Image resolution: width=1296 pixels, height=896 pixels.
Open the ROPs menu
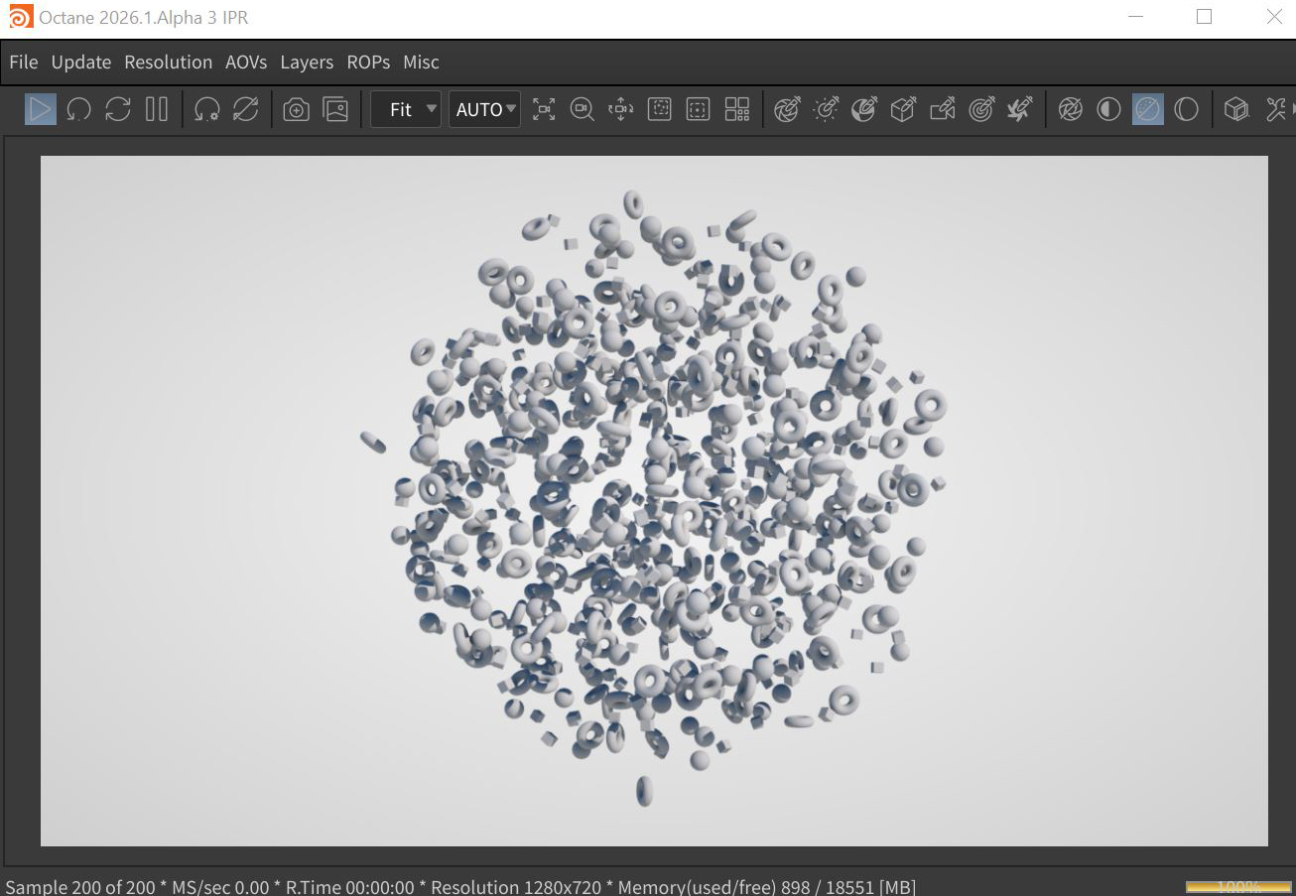pyautogui.click(x=368, y=62)
